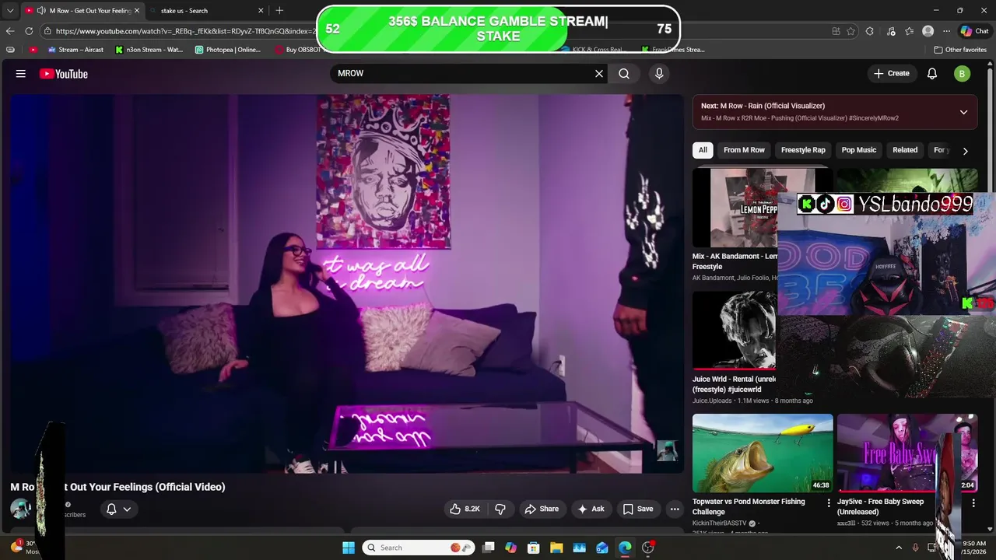Screen dimensions: 996x560
Task: Open Topwater vs Pond Monster thumbnail
Action: coord(763,453)
